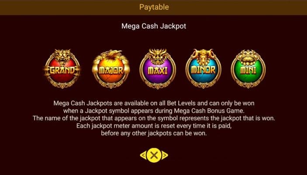This screenshot has height=175, width=307.
Task: Click the purple Maxi jackpot symbol
Action: (x=158, y=69)
